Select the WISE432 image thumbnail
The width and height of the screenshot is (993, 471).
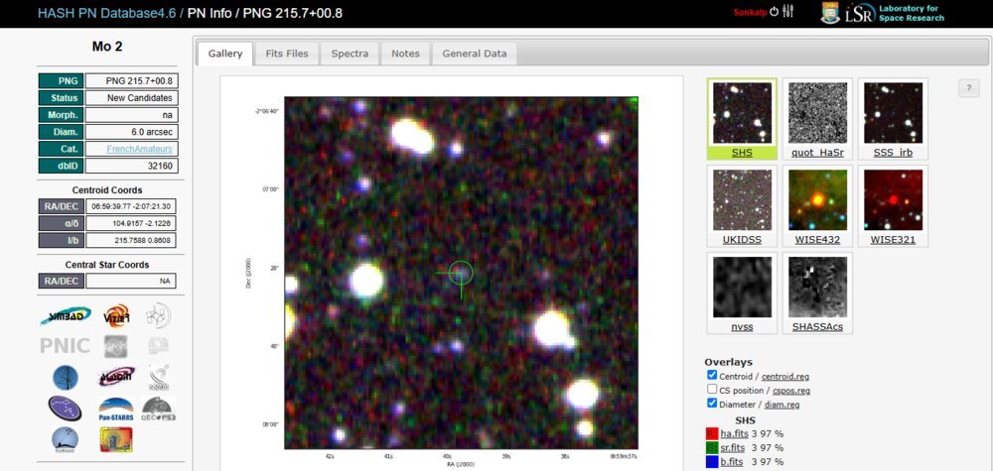tap(817, 205)
